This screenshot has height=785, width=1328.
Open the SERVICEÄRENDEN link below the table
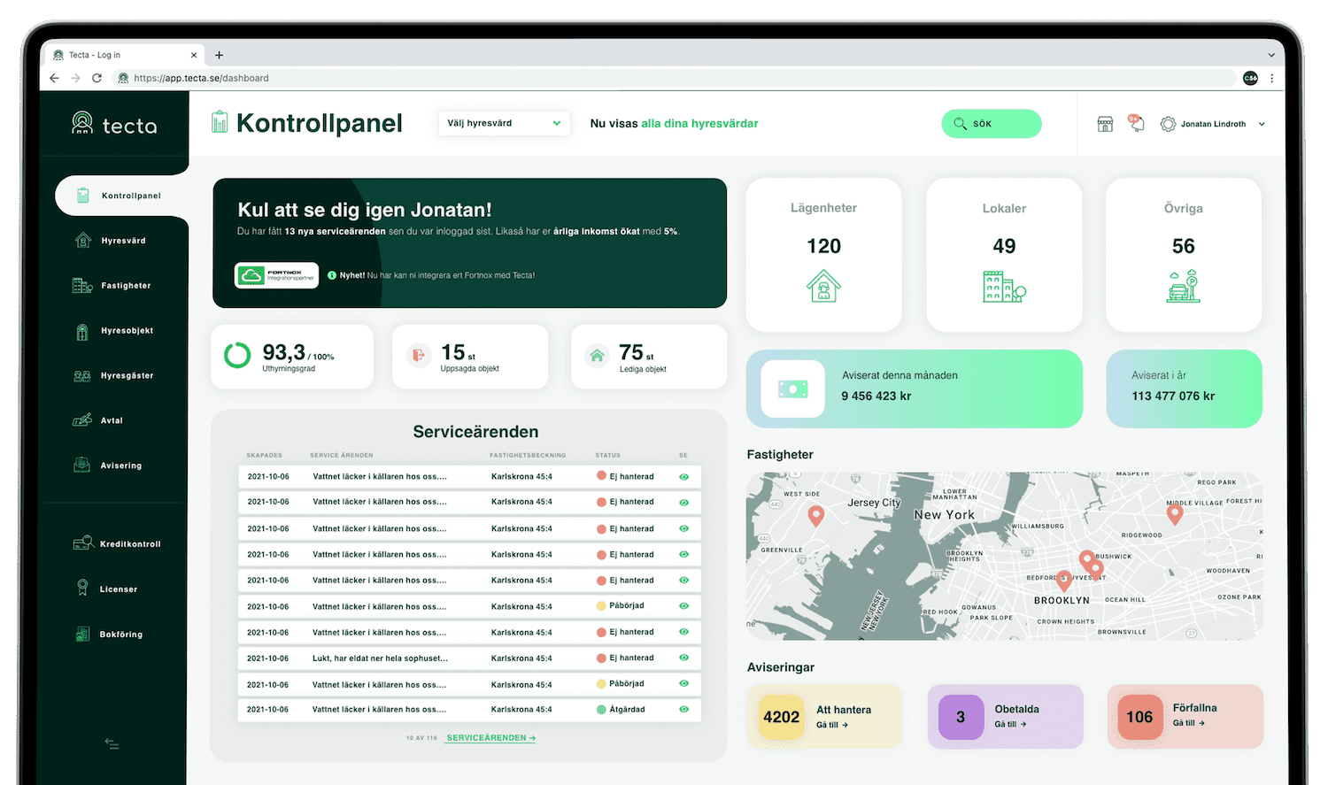pyautogui.click(x=490, y=738)
